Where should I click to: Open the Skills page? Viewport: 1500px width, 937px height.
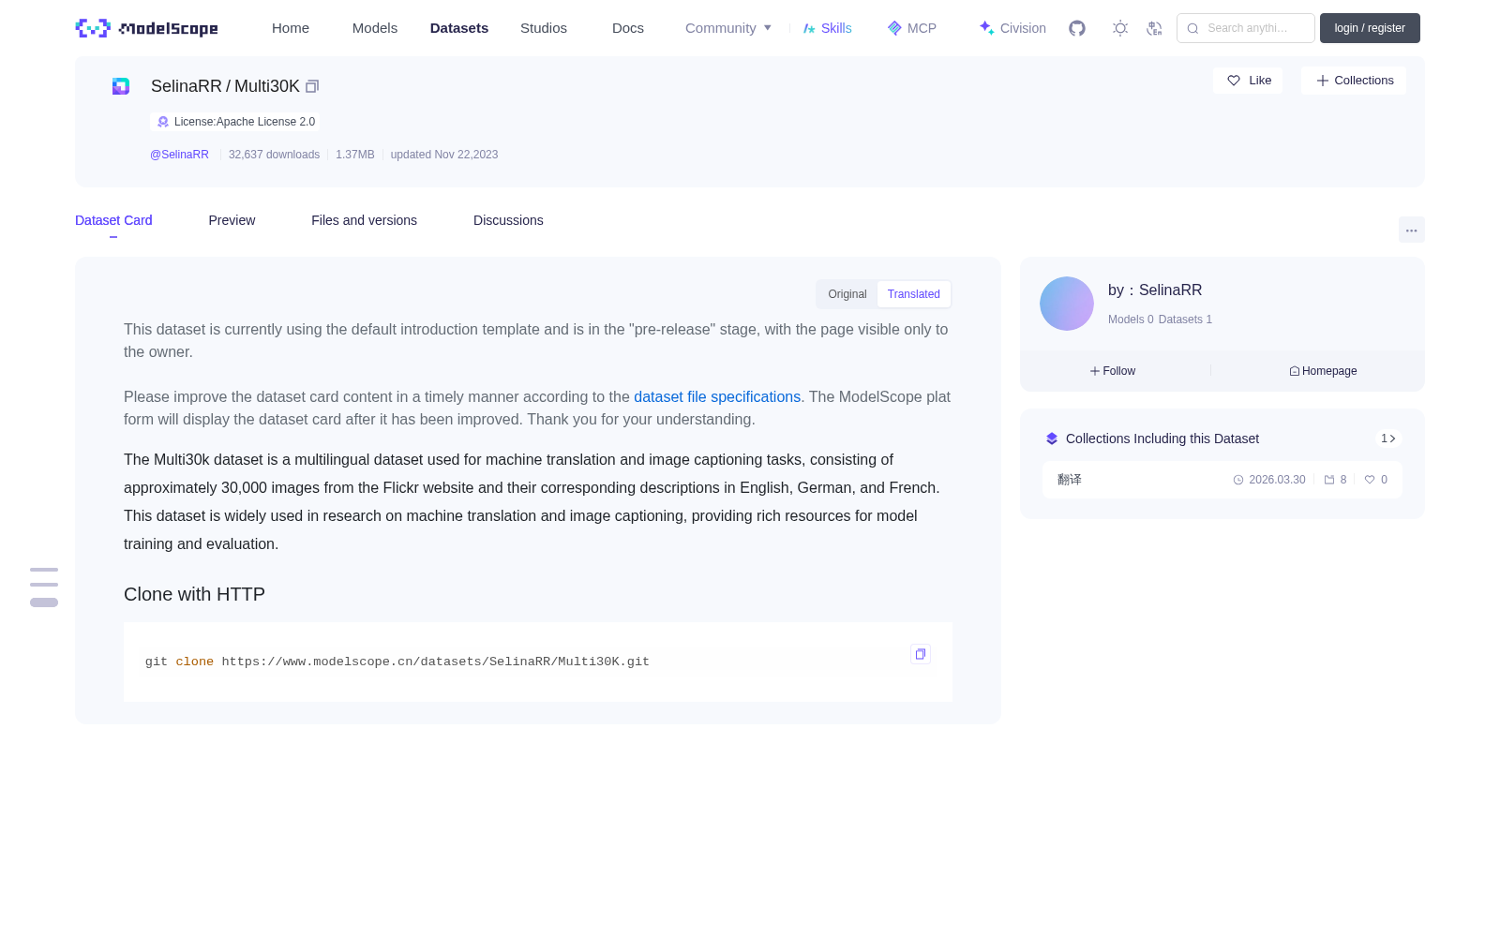pyautogui.click(x=828, y=28)
